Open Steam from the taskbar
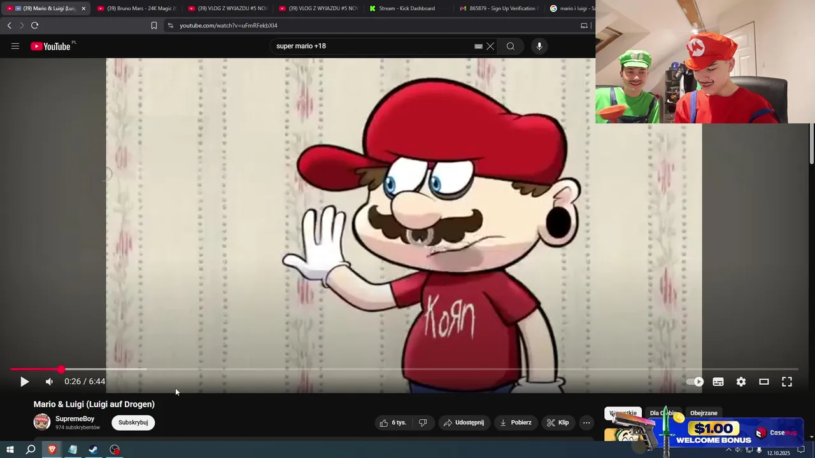The image size is (815, 458). (93, 450)
